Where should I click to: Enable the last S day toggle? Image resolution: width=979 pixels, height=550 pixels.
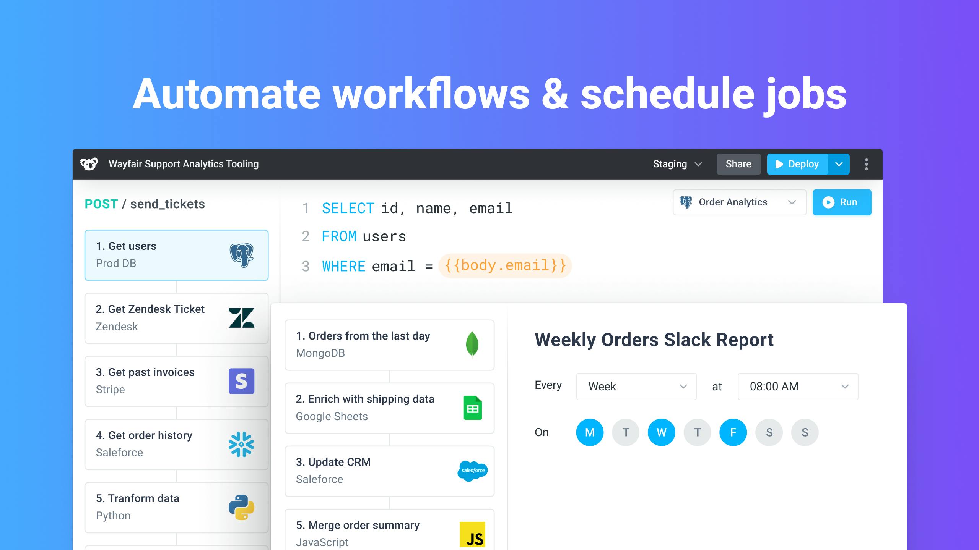[x=805, y=432]
